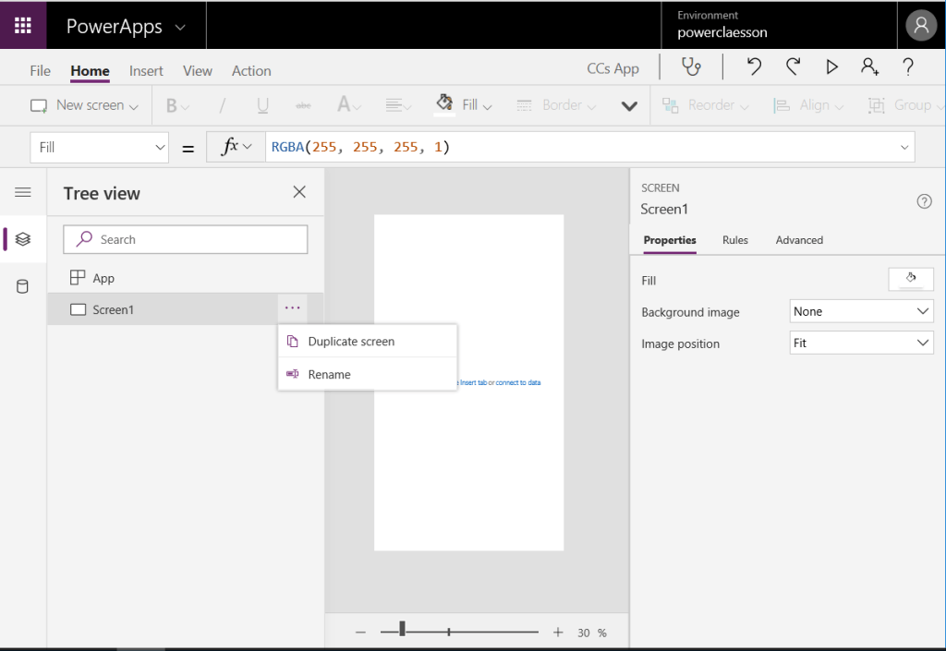The width and height of the screenshot is (946, 651).
Task: Undo the last action
Action: tap(754, 66)
